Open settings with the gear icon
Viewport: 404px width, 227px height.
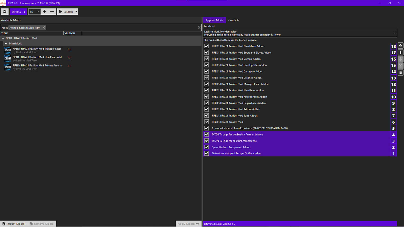pos(5,11)
